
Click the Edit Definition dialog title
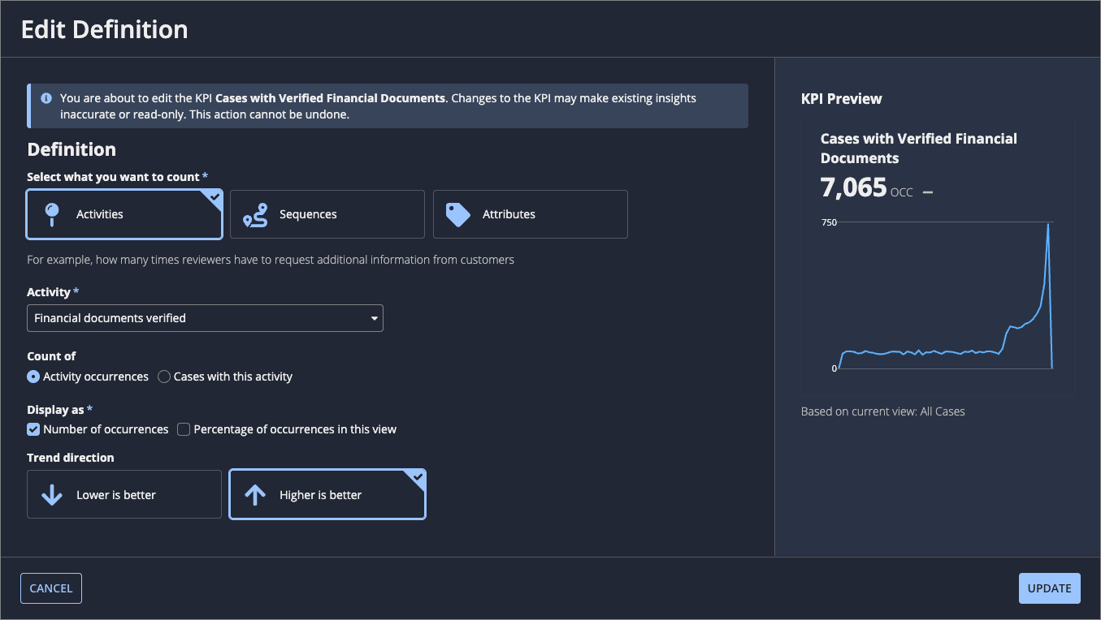point(104,29)
